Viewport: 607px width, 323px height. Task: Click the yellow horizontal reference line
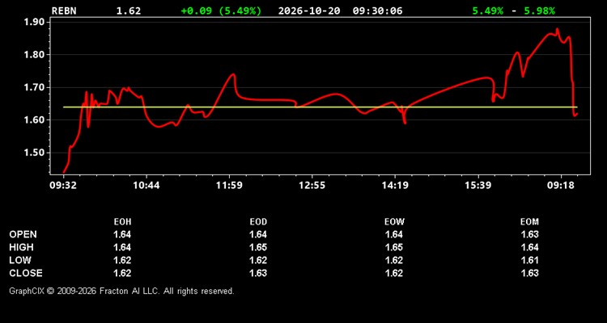tap(320, 107)
